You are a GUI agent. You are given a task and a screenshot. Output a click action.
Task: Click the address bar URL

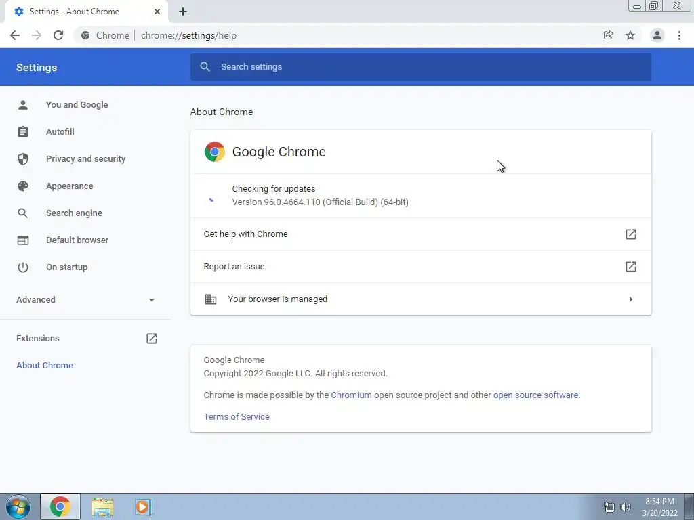click(188, 35)
